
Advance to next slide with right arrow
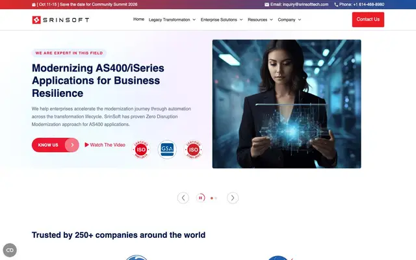click(x=233, y=198)
